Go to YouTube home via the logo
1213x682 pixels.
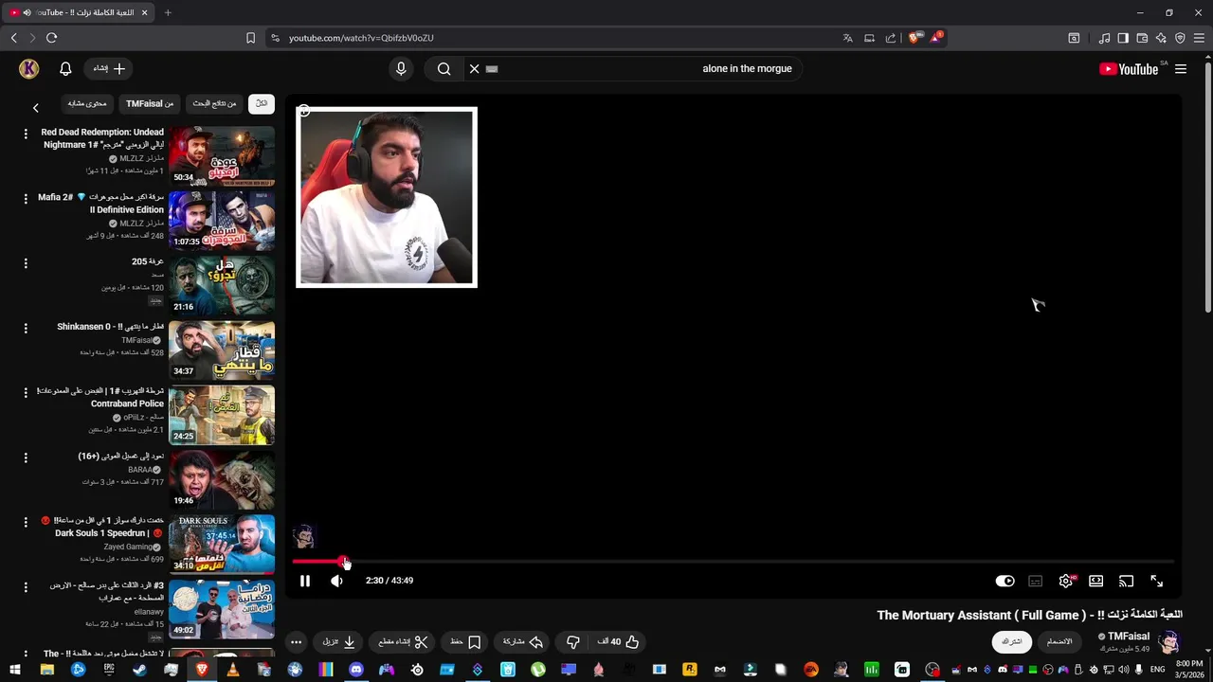[1129, 68]
